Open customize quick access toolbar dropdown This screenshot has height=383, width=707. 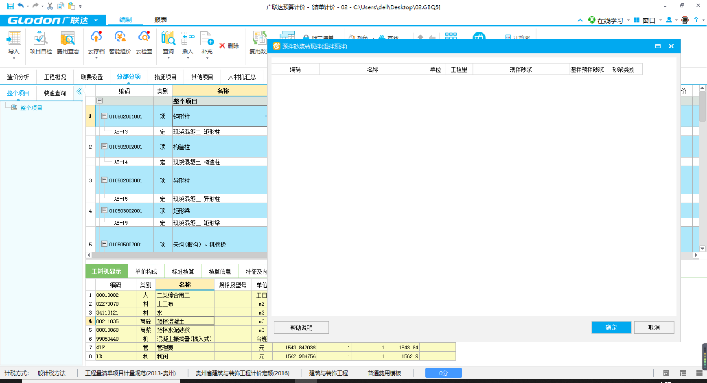(x=80, y=6)
